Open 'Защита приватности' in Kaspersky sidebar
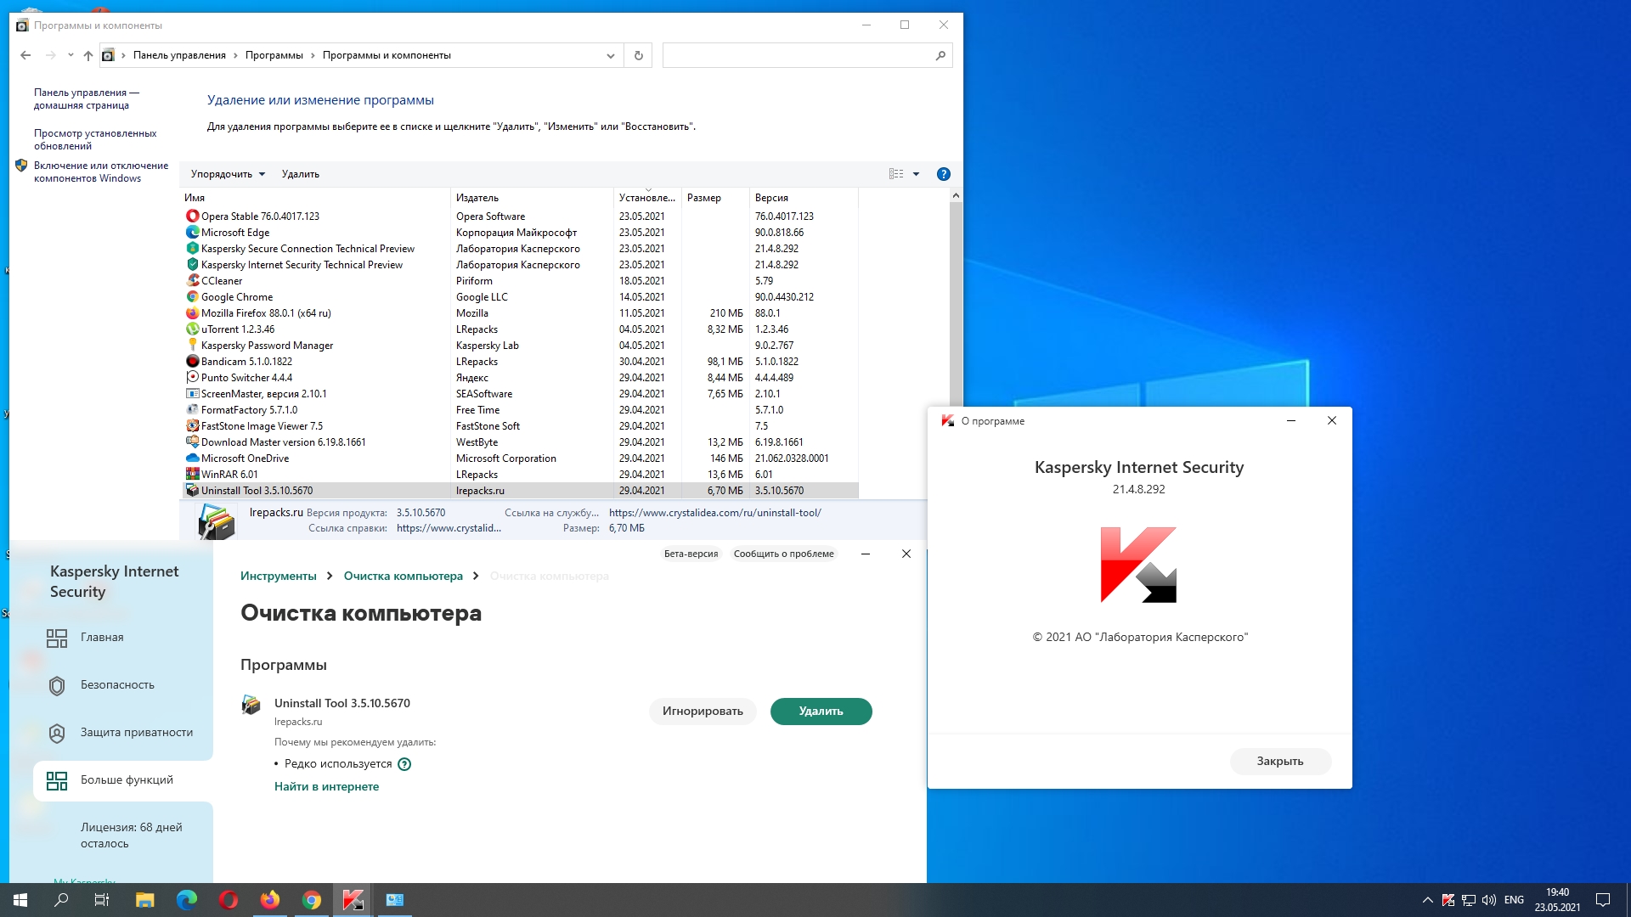1631x917 pixels. pos(123,733)
